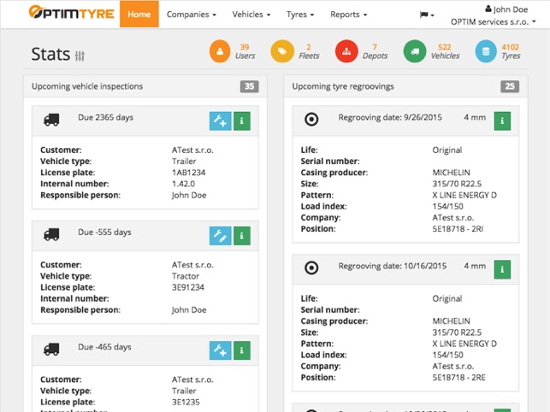
Task: Click the orange Users icon
Action: coord(220,51)
